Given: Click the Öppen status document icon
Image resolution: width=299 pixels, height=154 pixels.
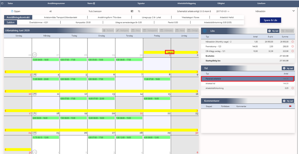Looking at the screenshot, I should pos(12,11).
